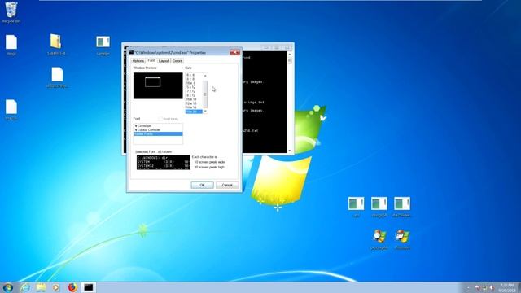Select the highlighted 10 x 20 size entry
Image resolution: width=521 pixels, height=293 pixels.
coord(194,112)
